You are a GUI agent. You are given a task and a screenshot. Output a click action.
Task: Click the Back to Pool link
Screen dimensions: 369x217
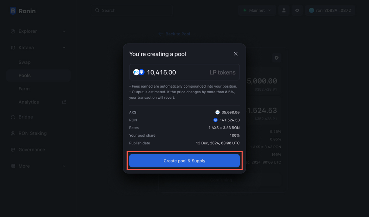174,34
